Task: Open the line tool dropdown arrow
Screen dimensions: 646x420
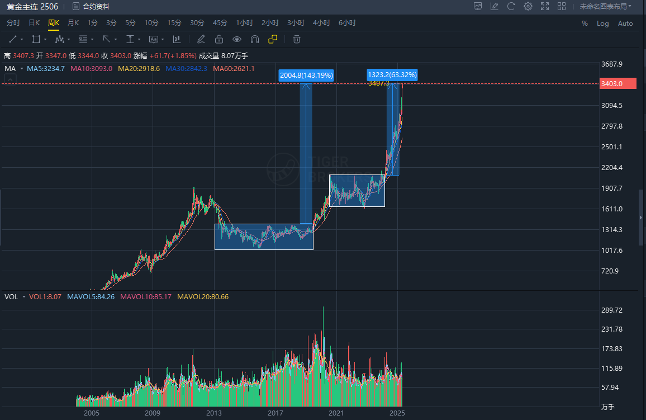Action: tap(22, 40)
